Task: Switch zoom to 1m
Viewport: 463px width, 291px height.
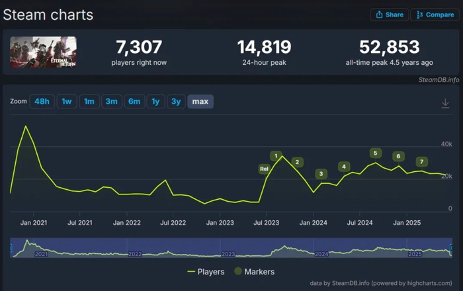Action: 89,102
